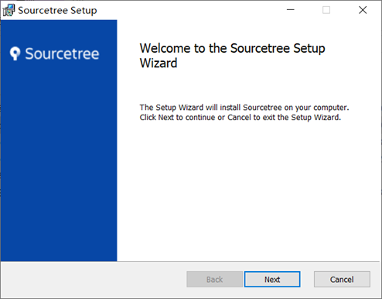This screenshot has width=382, height=299.
Task: Click the Sourcetree logo icon in blue panel
Action: point(15,53)
